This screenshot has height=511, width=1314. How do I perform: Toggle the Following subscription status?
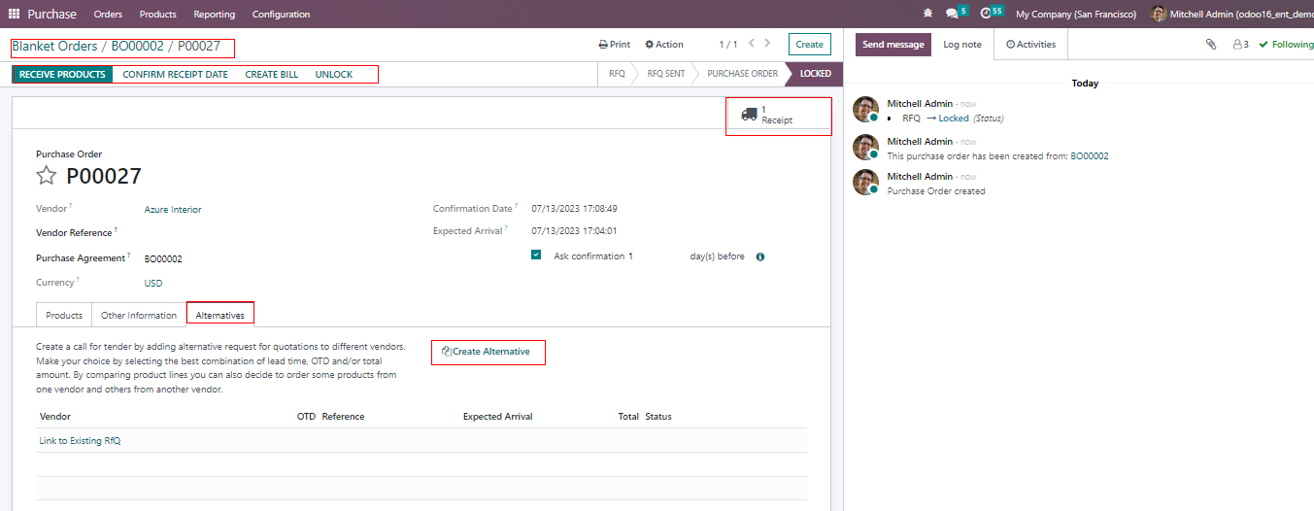pyautogui.click(x=1285, y=45)
